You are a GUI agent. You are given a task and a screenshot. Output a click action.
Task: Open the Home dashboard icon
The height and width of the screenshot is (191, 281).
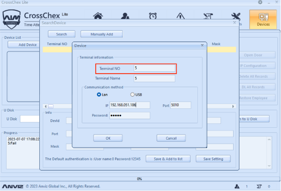click(x=98, y=17)
